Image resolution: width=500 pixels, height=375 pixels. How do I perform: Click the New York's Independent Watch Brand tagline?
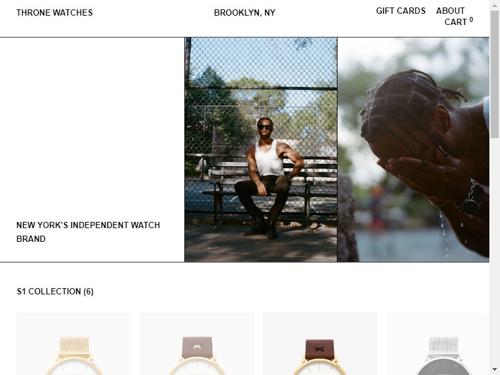[88, 232]
